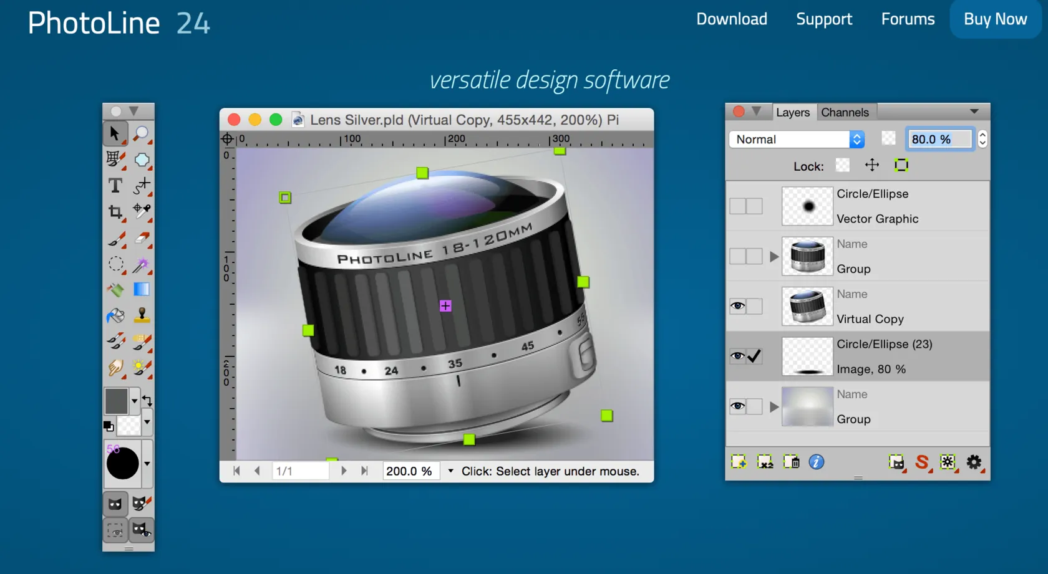This screenshot has width=1048, height=574.
Task: Open the new layer creation icon
Action: point(739,462)
